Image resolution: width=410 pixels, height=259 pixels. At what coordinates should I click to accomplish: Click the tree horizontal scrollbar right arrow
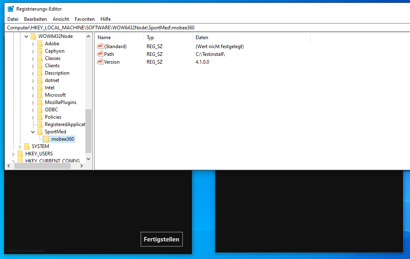click(81, 166)
